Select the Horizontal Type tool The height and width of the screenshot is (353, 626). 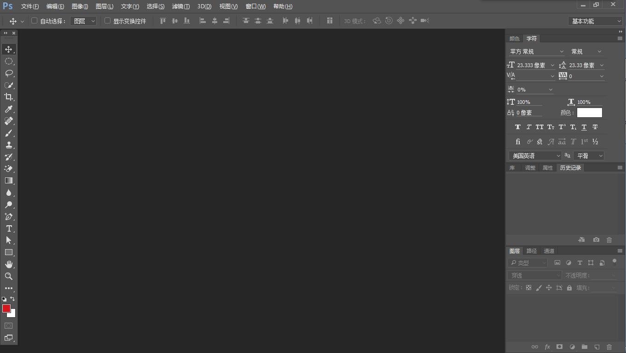tap(9, 228)
